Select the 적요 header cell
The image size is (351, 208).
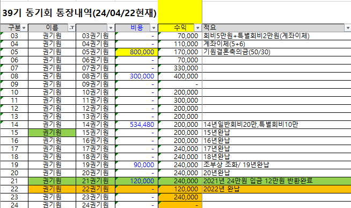[276, 28]
